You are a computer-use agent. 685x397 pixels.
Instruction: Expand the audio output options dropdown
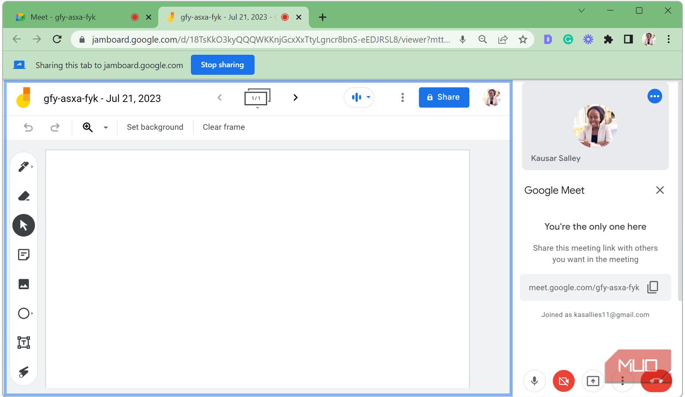click(368, 97)
